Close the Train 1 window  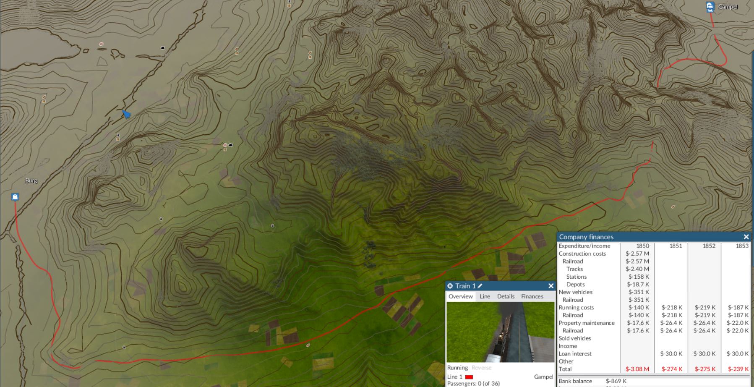(x=551, y=286)
